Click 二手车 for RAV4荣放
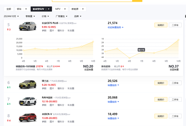This screenshot has width=186, height=126. click(175, 99)
